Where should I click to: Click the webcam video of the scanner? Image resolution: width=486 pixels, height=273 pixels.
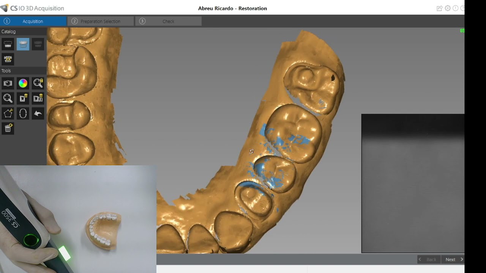pos(78,219)
